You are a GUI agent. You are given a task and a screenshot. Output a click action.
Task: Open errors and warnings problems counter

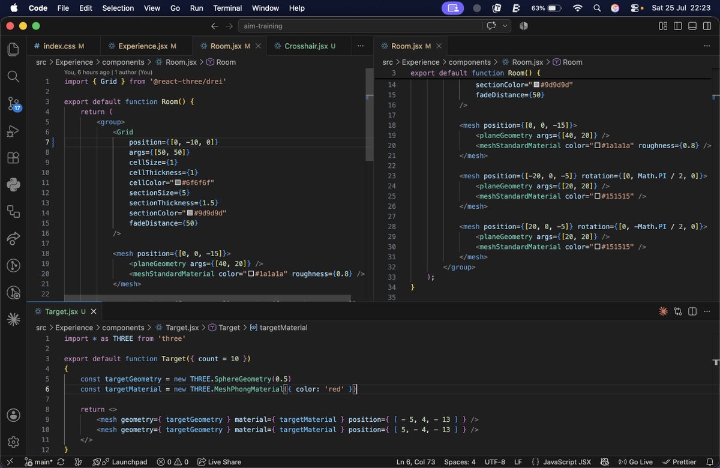(173, 462)
